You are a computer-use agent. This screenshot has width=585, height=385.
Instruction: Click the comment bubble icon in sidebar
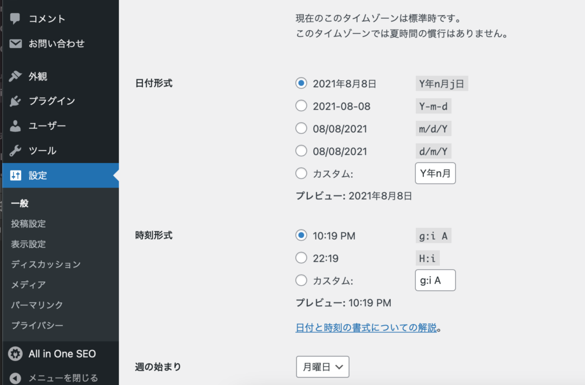pyautogui.click(x=15, y=19)
